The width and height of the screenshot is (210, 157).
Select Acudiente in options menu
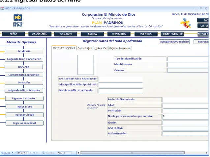24,51
